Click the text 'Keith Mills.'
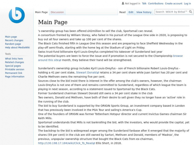The width and height of the screenshot is (194, 145). 45,118
